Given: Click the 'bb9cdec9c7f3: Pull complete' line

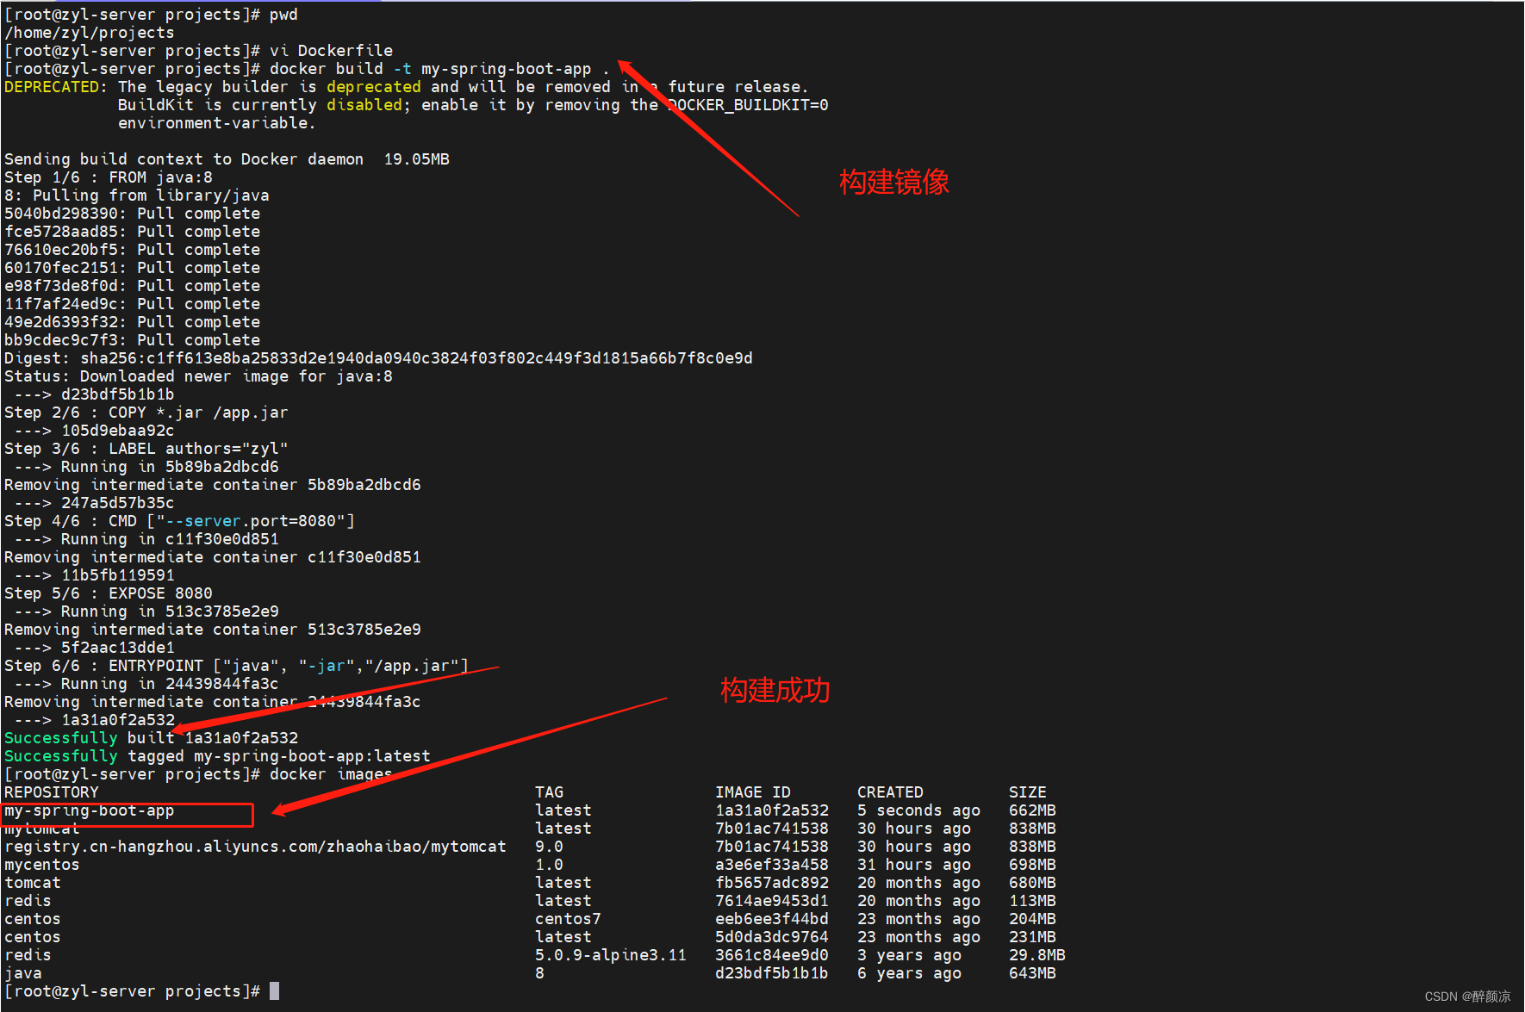Looking at the screenshot, I should 132,340.
